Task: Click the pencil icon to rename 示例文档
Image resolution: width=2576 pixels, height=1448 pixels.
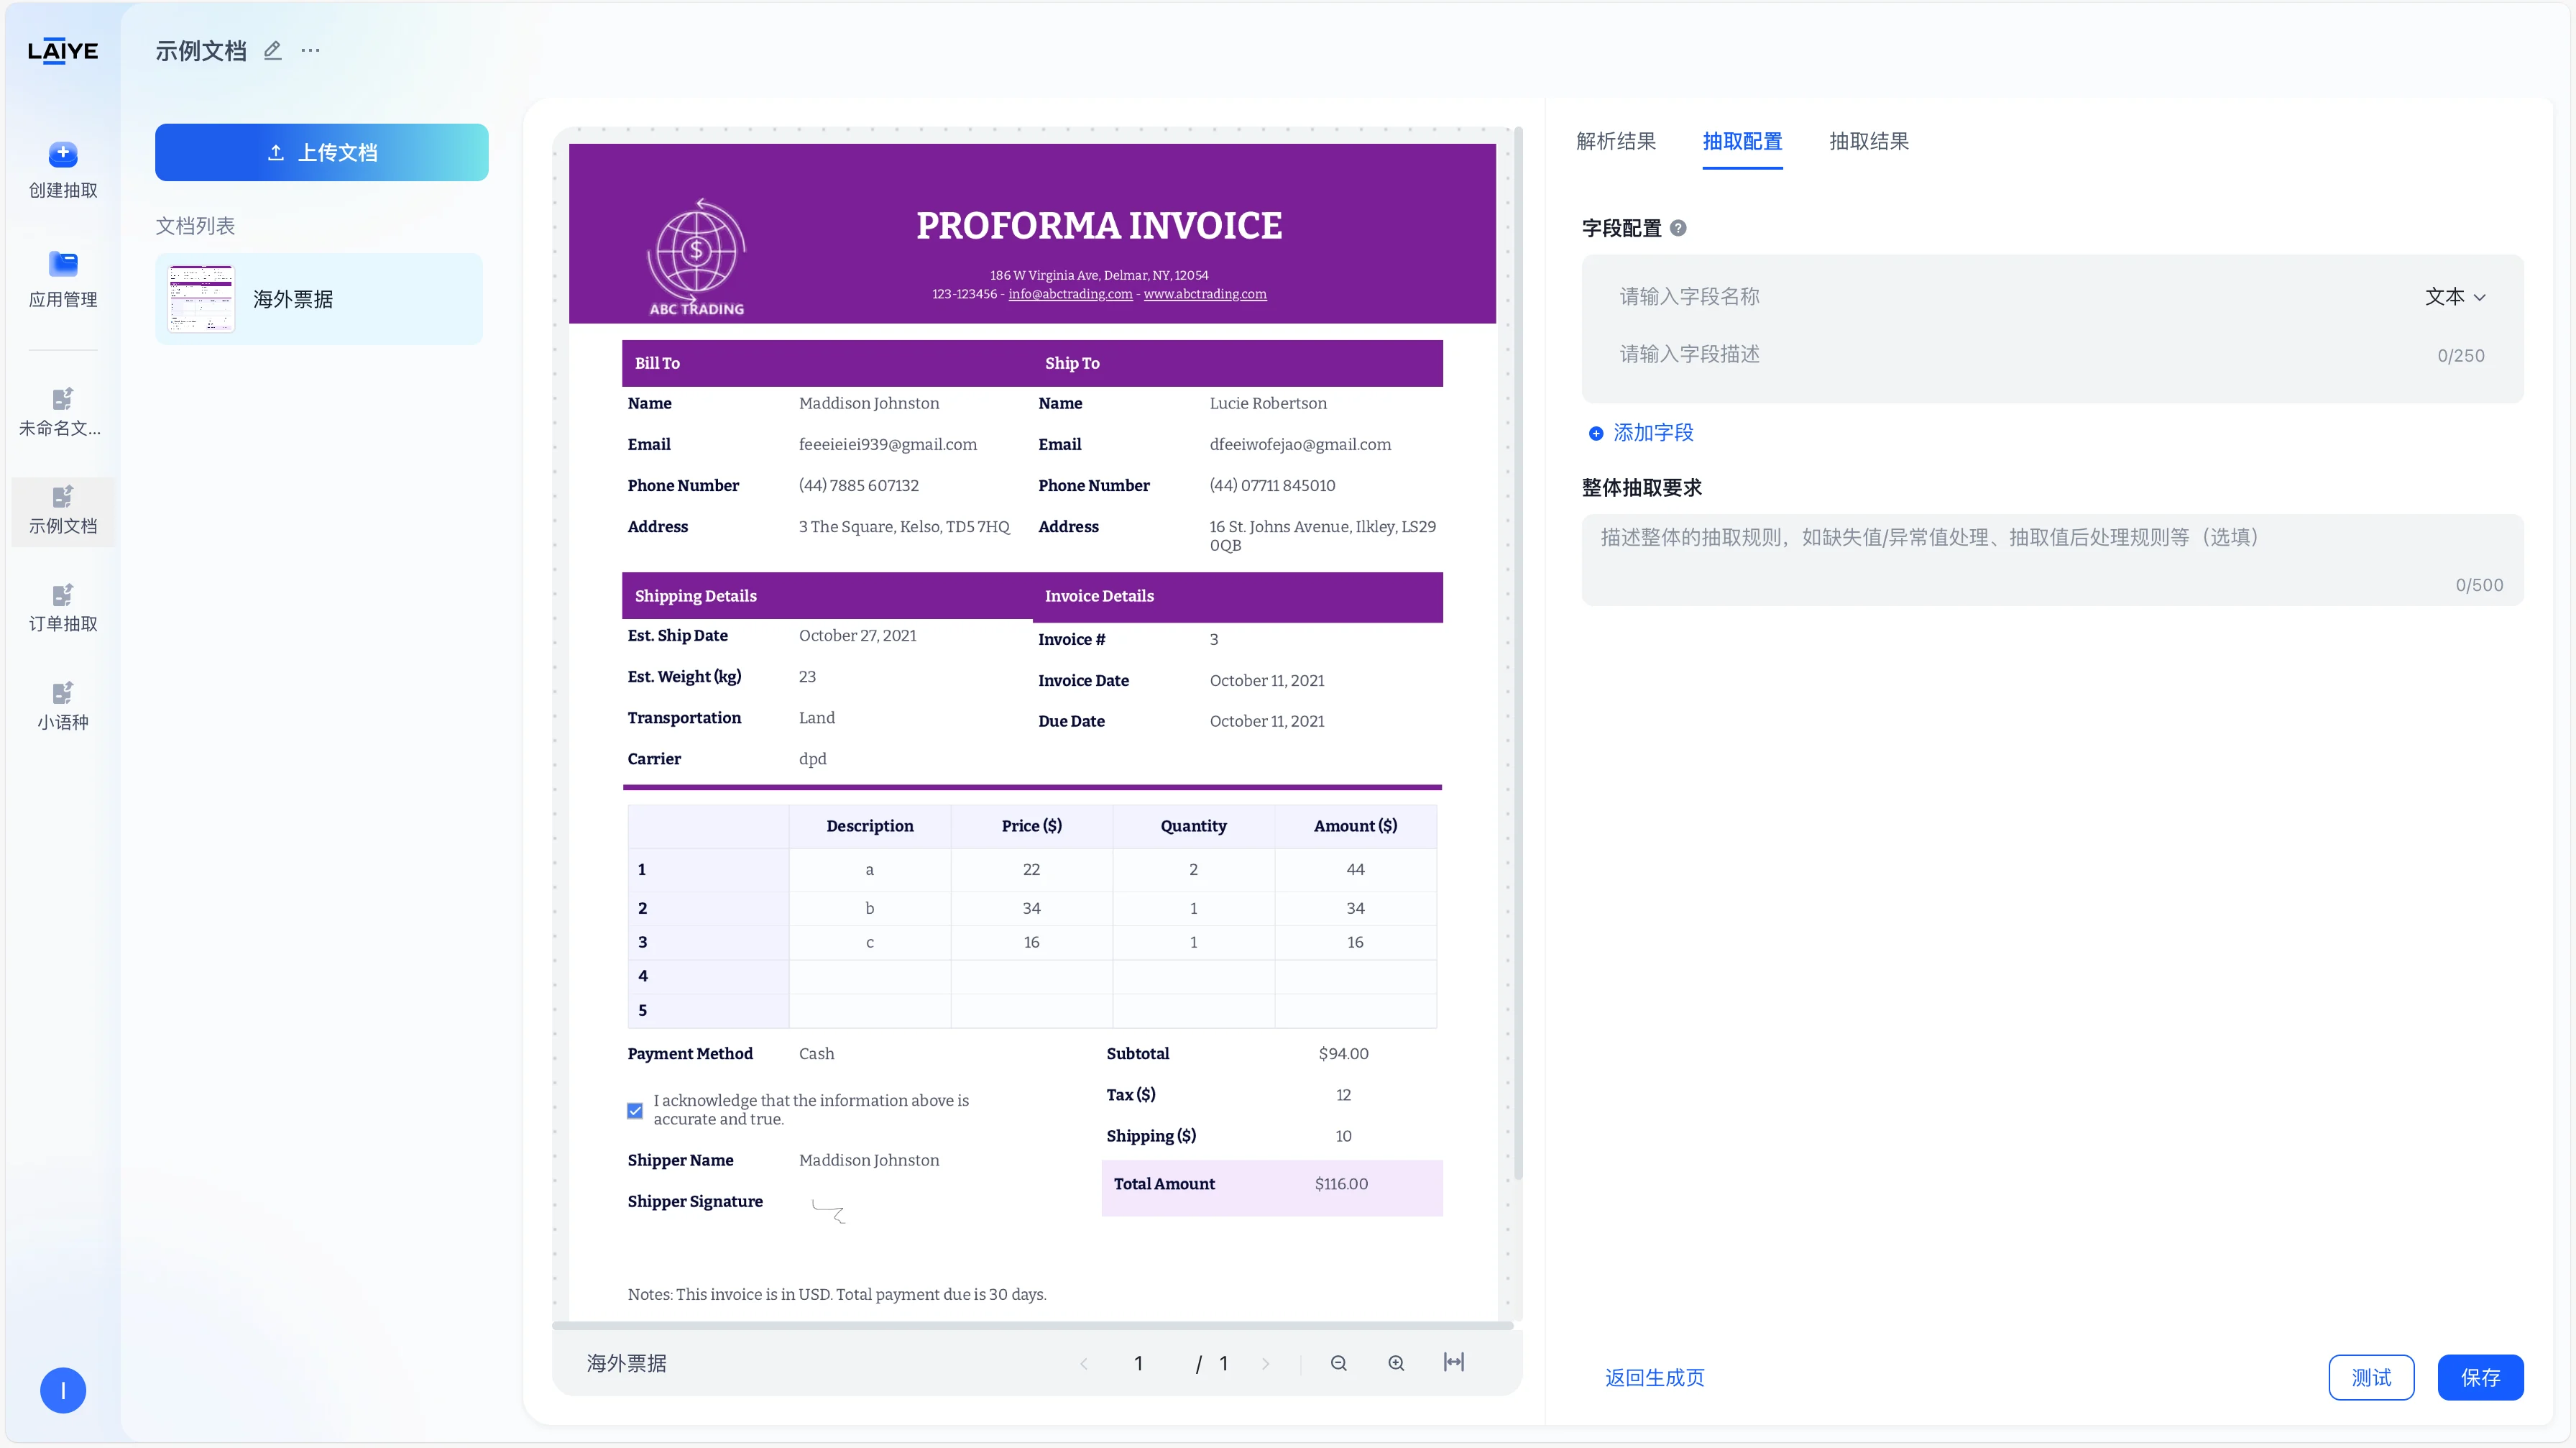Action: pyautogui.click(x=272, y=50)
